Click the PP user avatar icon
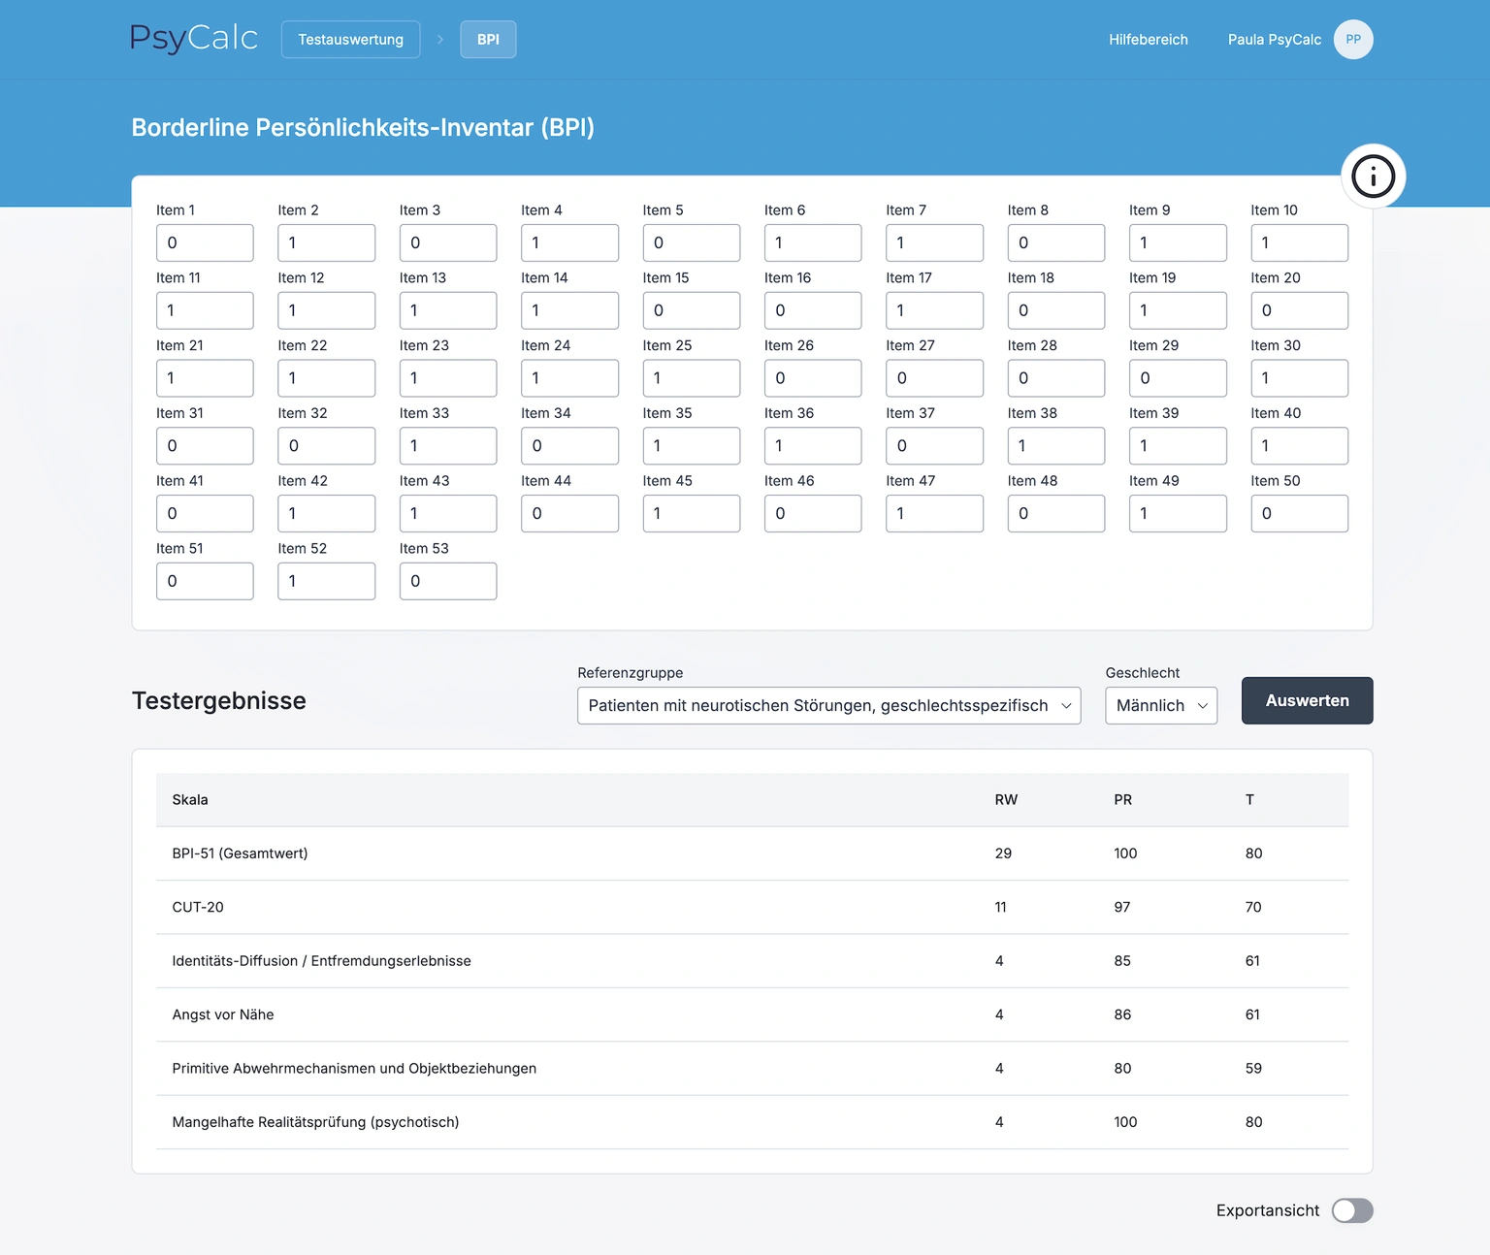This screenshot has width=1490, height=1255. click(x=1354, y=39)
